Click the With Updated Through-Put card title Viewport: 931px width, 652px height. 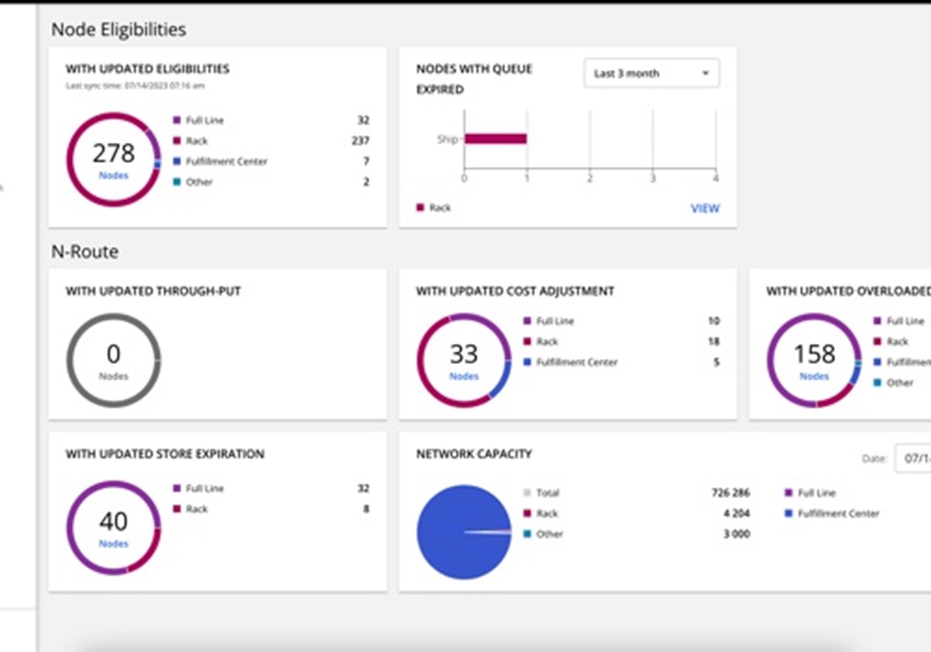[x=154, y=291]
